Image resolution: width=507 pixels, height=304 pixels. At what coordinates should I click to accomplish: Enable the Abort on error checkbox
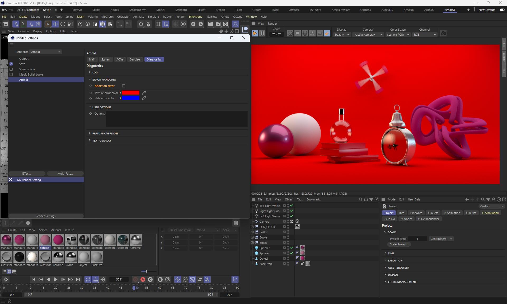124,86
